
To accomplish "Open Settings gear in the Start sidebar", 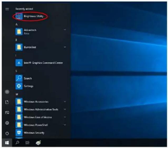I will tap(7, 123).
